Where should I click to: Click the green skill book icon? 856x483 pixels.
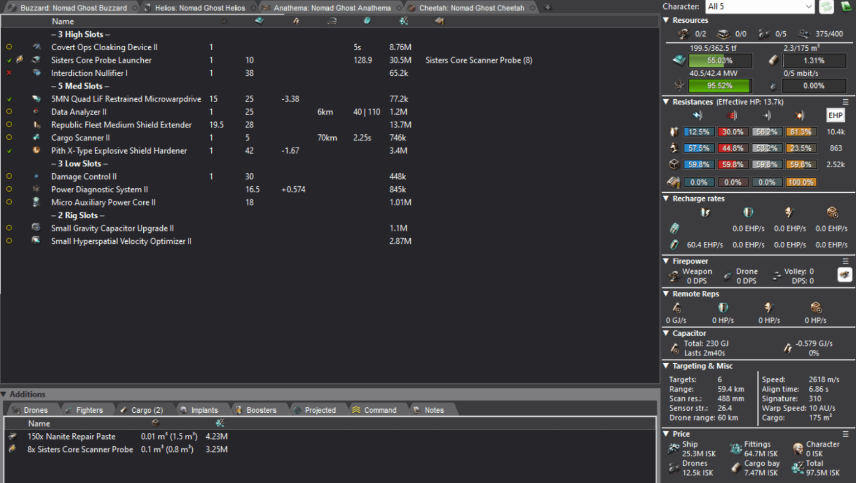pyautogui.click(x=847, y=7)
